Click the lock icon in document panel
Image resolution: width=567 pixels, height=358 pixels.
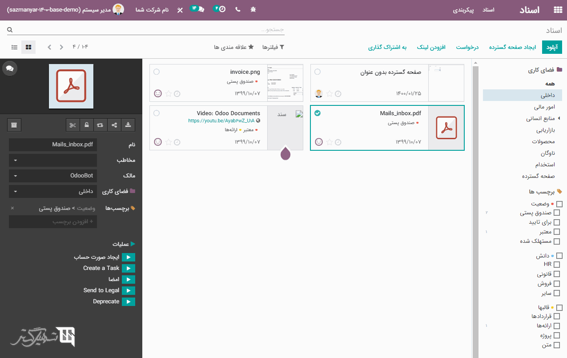86,125
